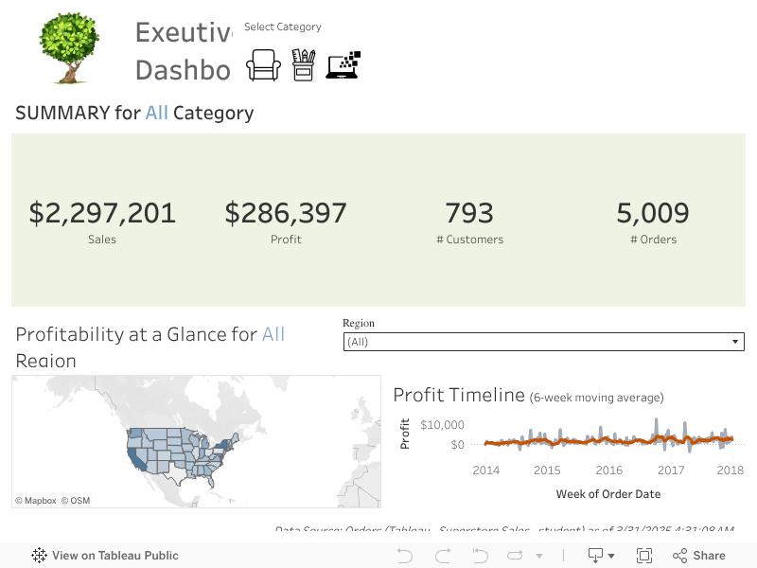The width and height of the screenshot is (757, 568).
Task: Click the Redo arrow in the bottom toolbar
Action: [442, 555]
